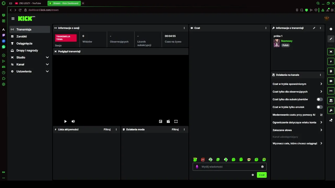Viewport: 335px width, 188px height.
Task: Expand the Studio sidebar section
Action: tap(30, 57)
